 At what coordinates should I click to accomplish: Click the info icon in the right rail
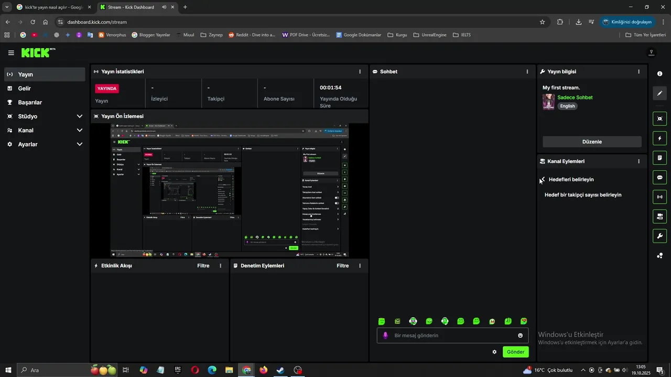[660, 74]
